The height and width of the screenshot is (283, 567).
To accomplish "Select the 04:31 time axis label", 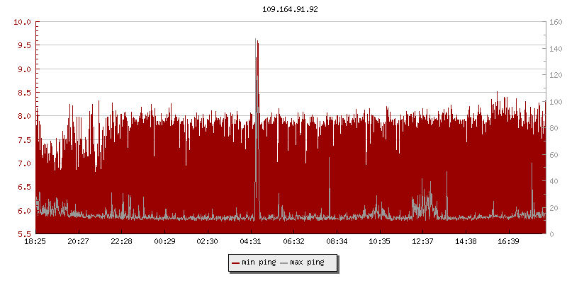I will point(251,242).
